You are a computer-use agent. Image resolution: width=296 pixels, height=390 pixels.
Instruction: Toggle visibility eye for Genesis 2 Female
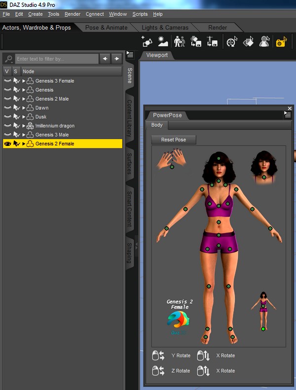pyautogui.click(x=7, y=143)
